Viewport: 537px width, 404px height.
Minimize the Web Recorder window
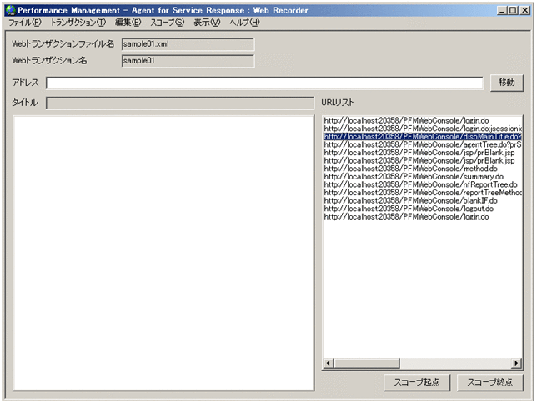[x=502, y=10]
